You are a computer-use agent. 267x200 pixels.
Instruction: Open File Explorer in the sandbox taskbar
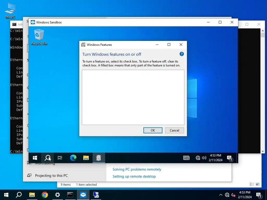coord(86,158)
